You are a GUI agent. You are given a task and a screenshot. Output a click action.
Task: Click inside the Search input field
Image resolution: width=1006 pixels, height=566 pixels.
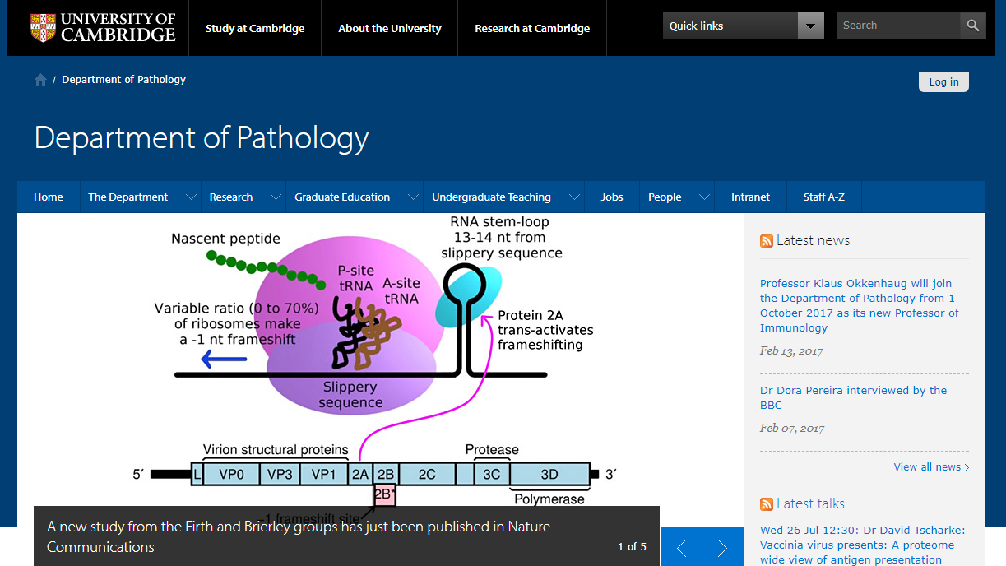[x=897, y=26]
